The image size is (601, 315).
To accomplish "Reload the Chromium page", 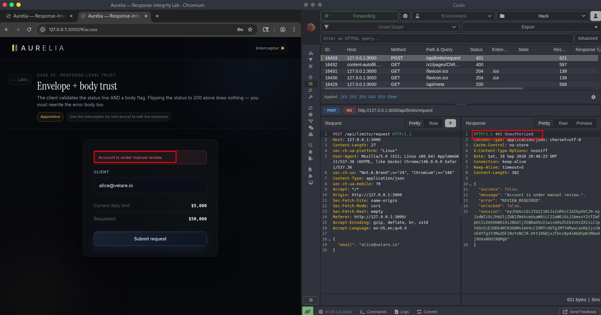I will [29, 29].
